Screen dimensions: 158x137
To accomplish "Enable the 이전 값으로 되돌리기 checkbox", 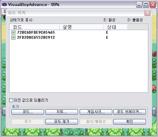I will (11, 100).
